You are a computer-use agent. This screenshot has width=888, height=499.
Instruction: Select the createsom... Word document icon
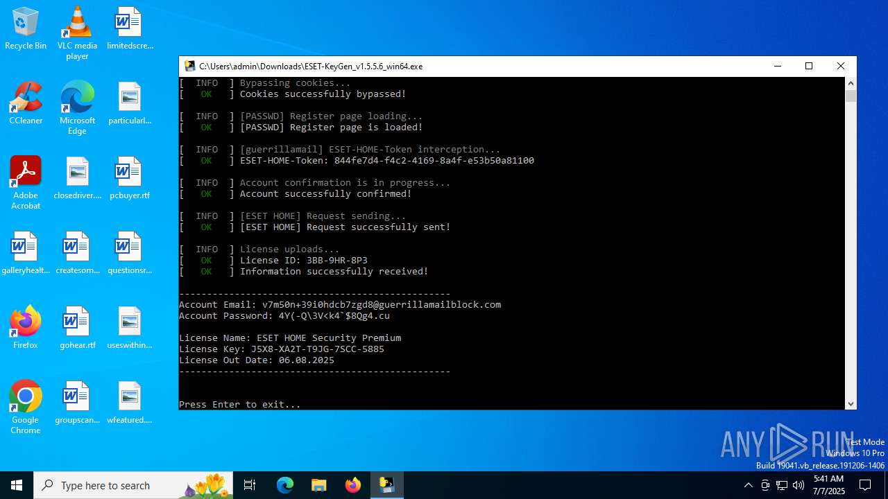tap(77, 254)
